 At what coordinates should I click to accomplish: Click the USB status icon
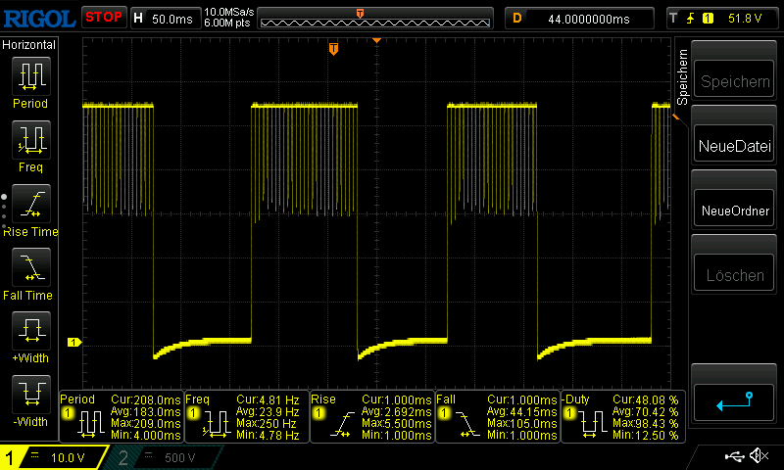point(735,456)
